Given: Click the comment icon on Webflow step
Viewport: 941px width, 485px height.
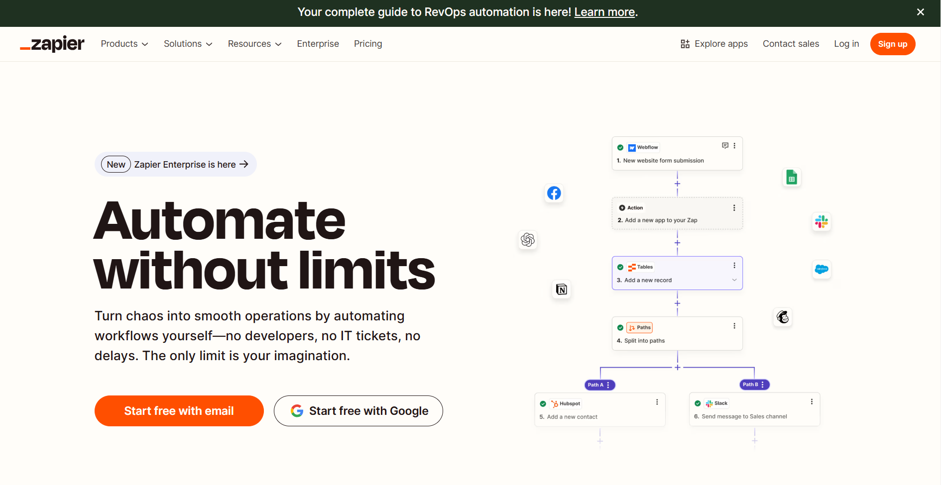Looking at the screenshot, I should point(725,146).
